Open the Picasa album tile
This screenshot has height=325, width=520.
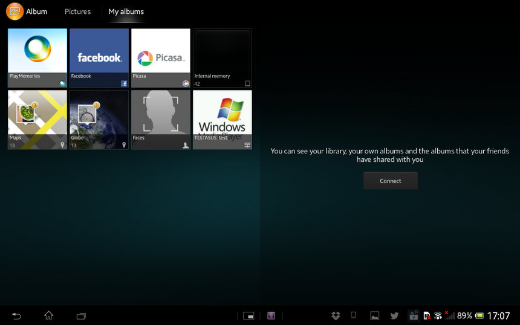coord(161,58)
